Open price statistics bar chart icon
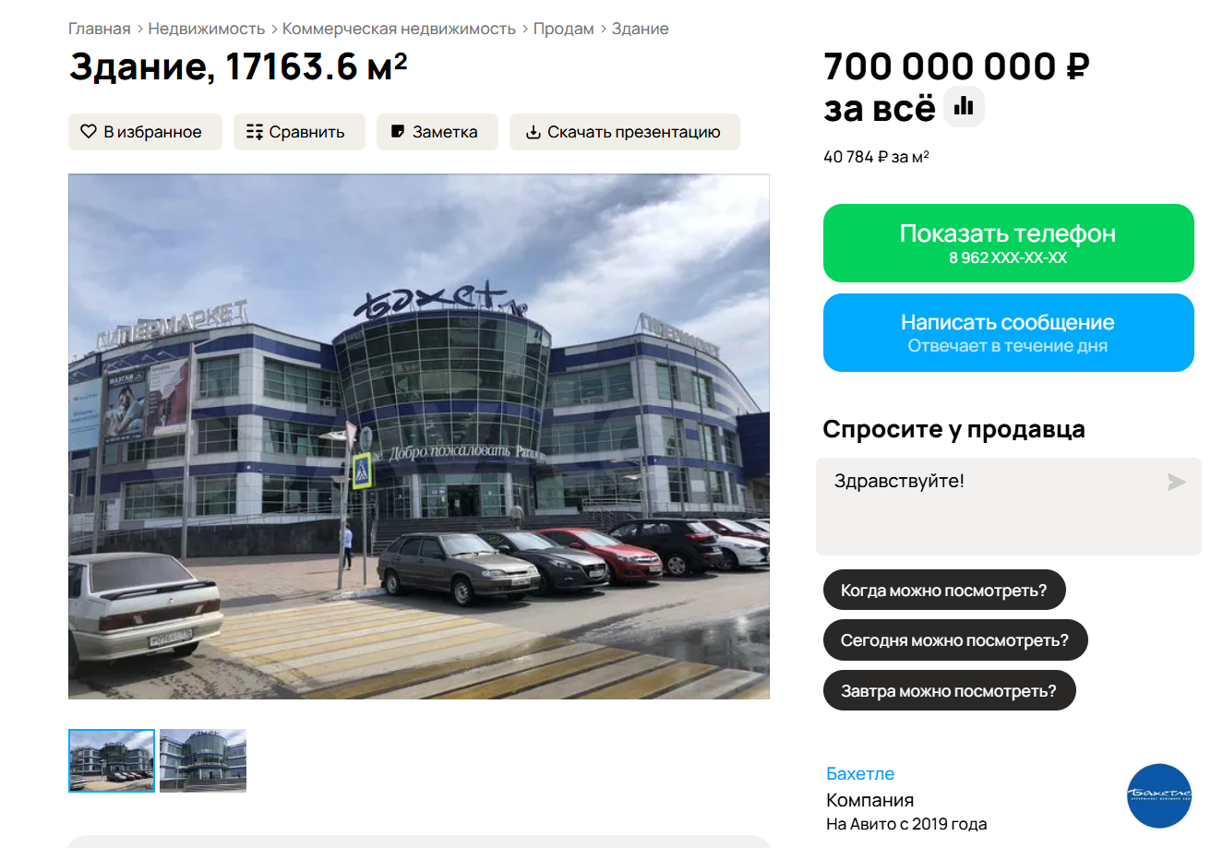Image resolution: width=1223 pixels, height=848 pixels. 964,107
